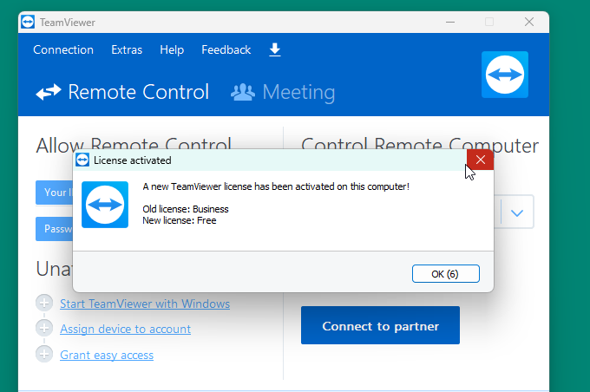Expand Assign device to account plus icon
Viewport: 590px width, 392px height.
(x=44, y=328)
